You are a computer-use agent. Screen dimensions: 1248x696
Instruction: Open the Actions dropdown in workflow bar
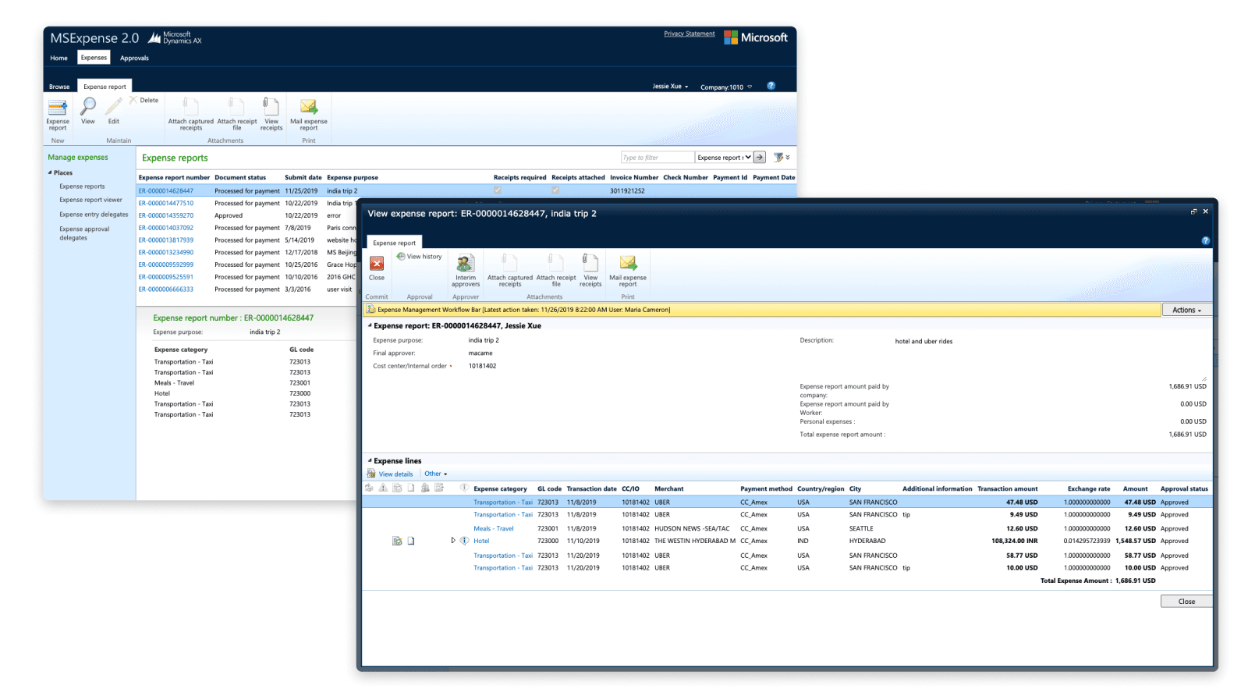[1186, 310]
